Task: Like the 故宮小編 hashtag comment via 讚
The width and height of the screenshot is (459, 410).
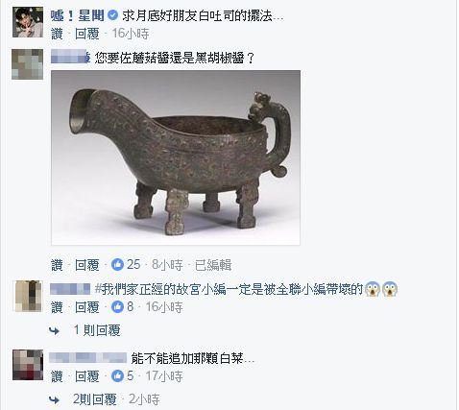Action: pyautogui.click(x=57, y=307)
